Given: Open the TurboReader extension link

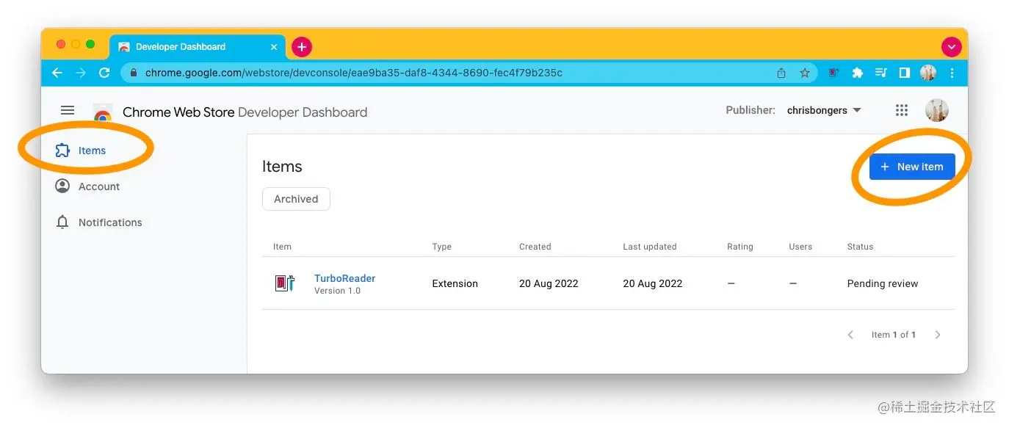Looking at the screenshot, I should [344, 278].
